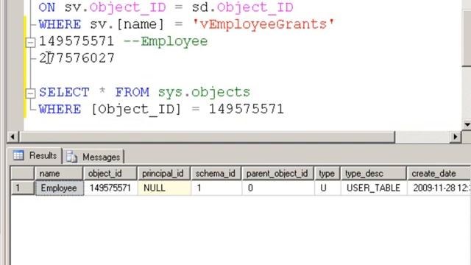Image resolution: width=471 pixels, height=265 pixels.
Task: Select the name column header
Action: (59, 174)
